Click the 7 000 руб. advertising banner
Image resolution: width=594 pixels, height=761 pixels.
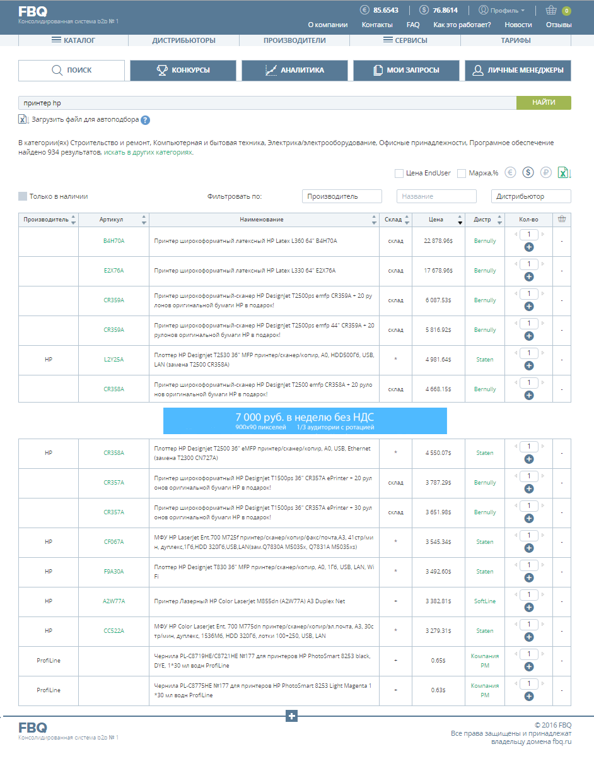305,421
